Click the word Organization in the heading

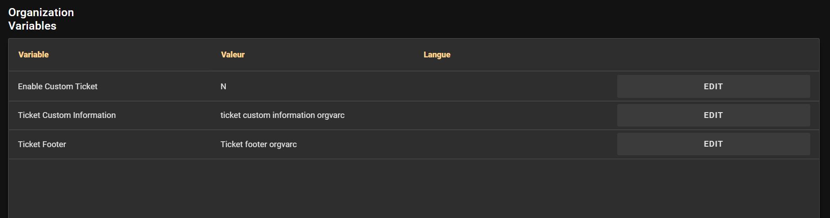tap(41, 13)
